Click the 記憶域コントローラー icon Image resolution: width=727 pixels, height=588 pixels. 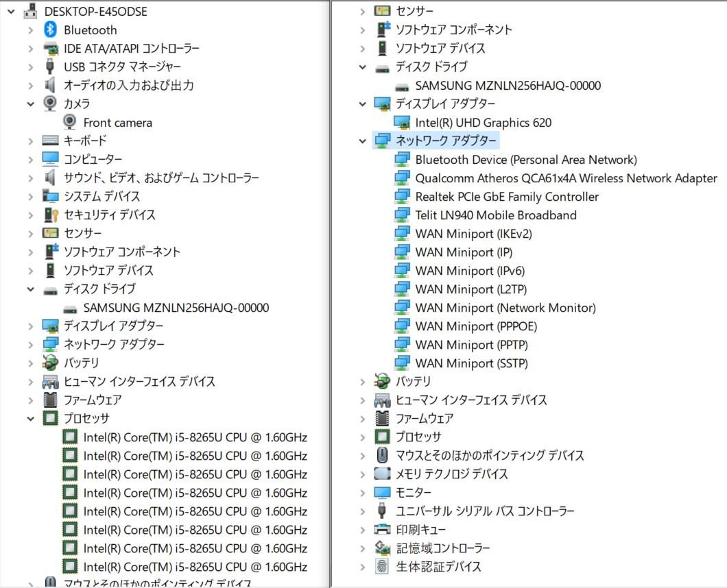click(x=382, y=548)
